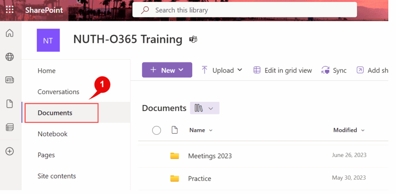
Task: Toggle the select all items circle
Action: tap(156, 130)
